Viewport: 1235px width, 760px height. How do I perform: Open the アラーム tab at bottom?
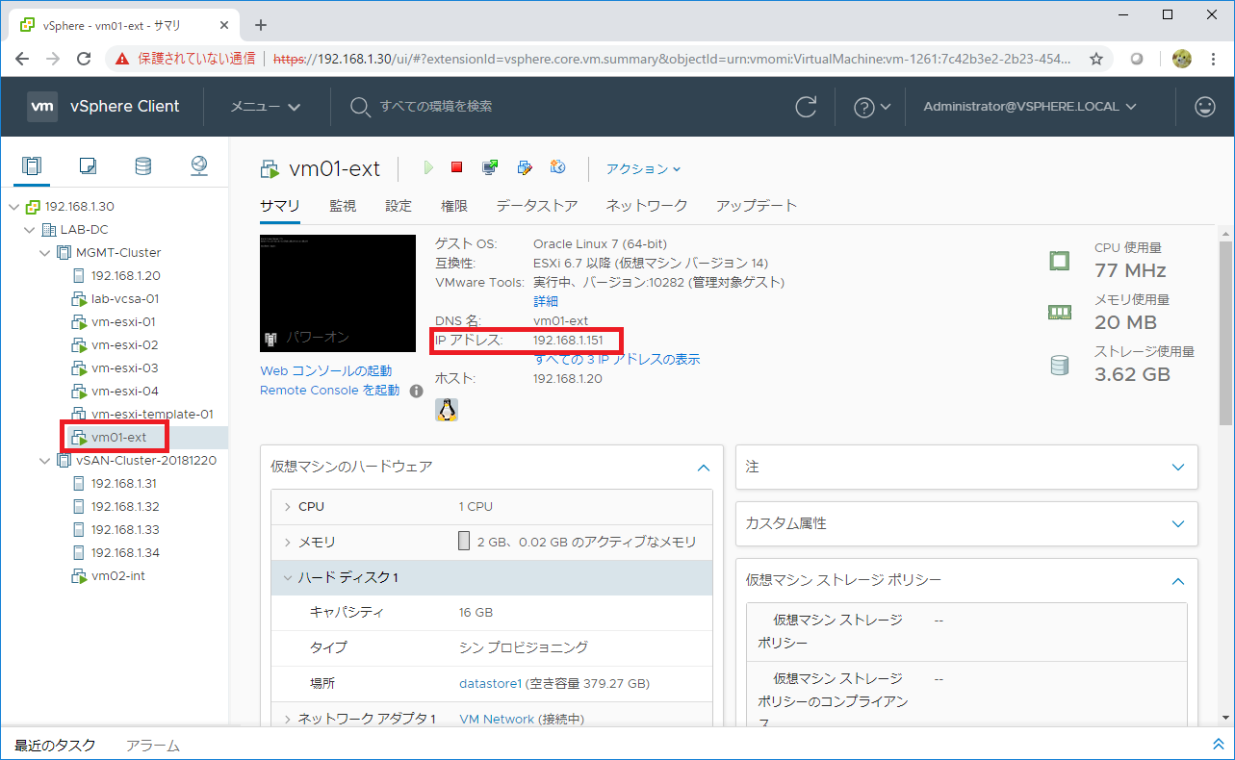(153, 746)
